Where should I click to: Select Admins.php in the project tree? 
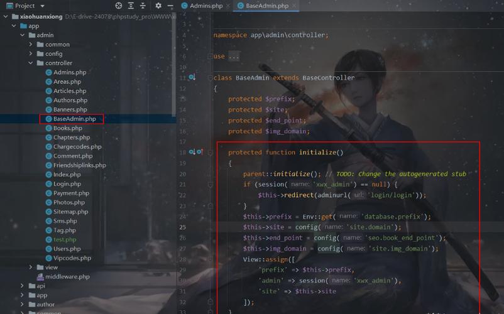(69, 72)
